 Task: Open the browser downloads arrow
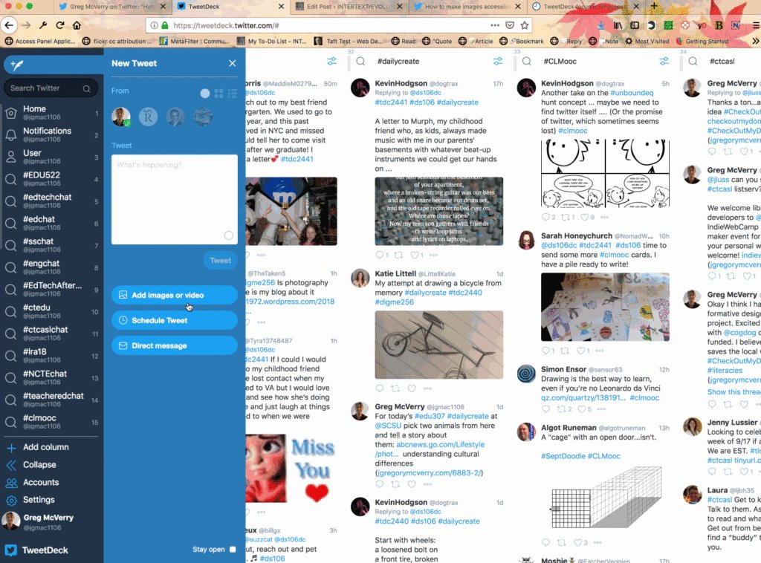(601, 25)
